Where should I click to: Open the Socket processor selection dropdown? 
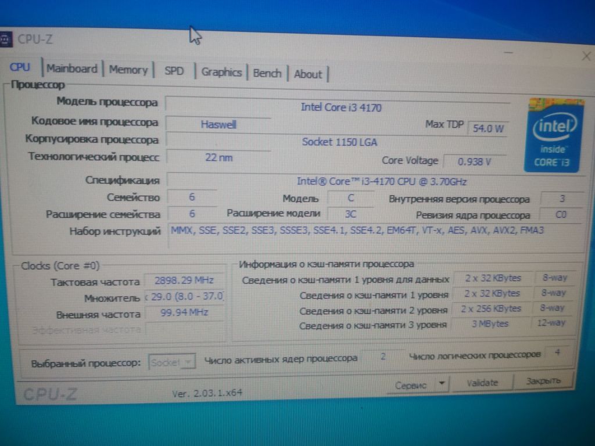(x=172, y=362)
